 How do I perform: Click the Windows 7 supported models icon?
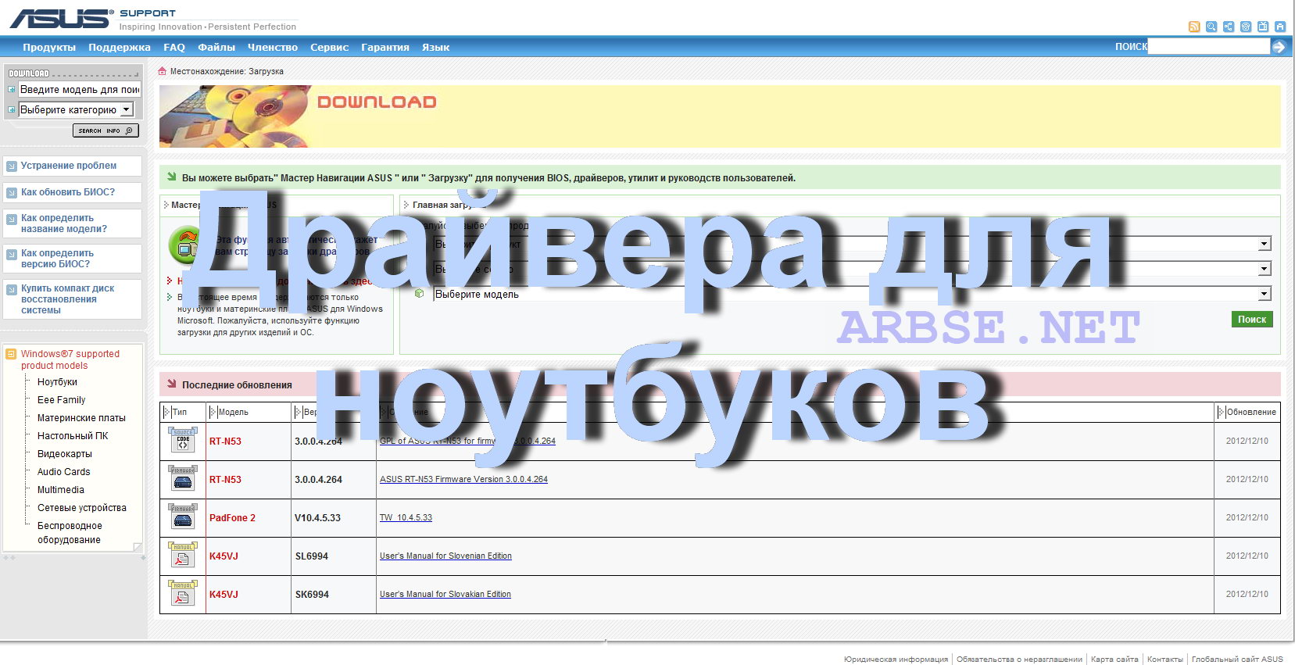click(12, 354)
